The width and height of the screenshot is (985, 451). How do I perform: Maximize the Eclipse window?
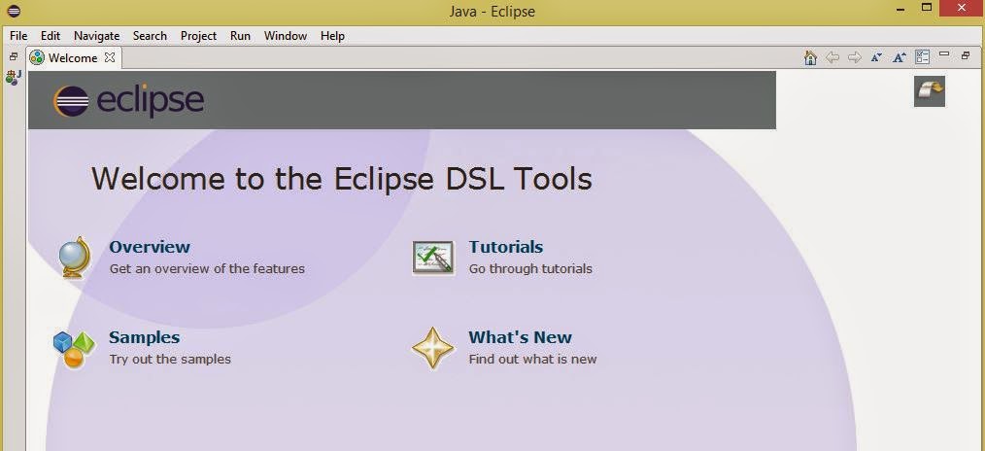point(927,8)
